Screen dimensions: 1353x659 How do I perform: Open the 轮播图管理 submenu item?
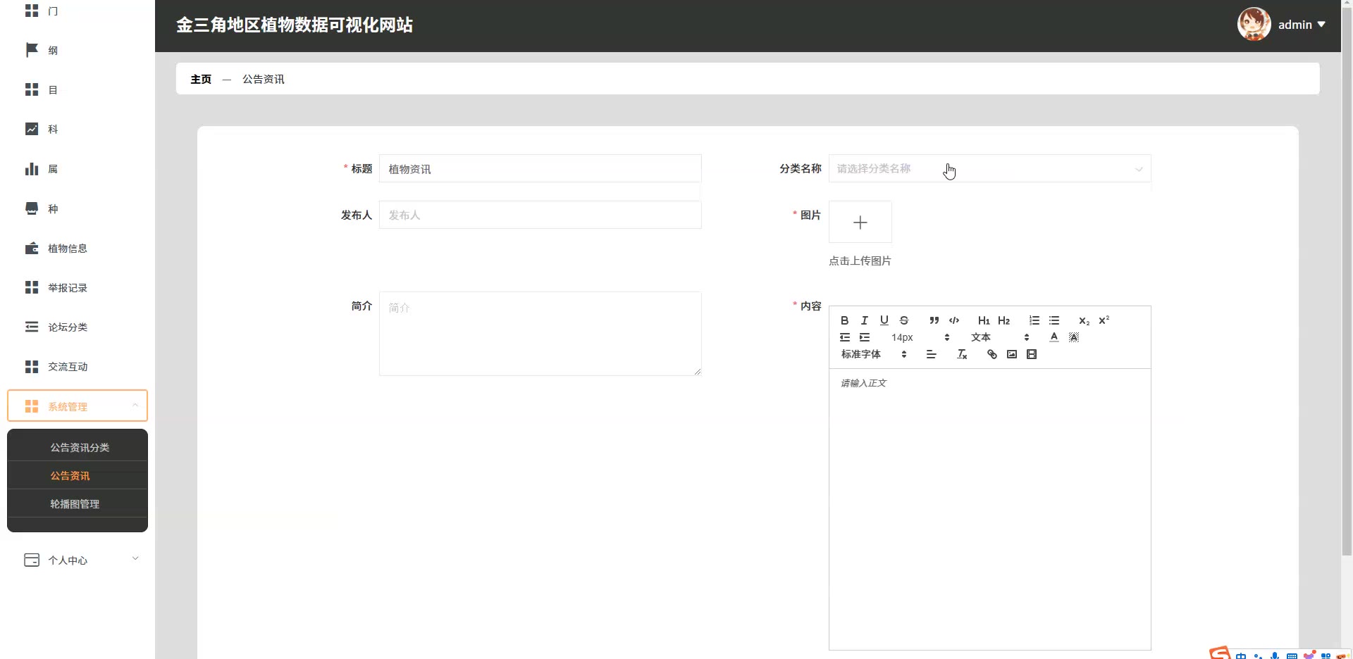coord(75,504)
